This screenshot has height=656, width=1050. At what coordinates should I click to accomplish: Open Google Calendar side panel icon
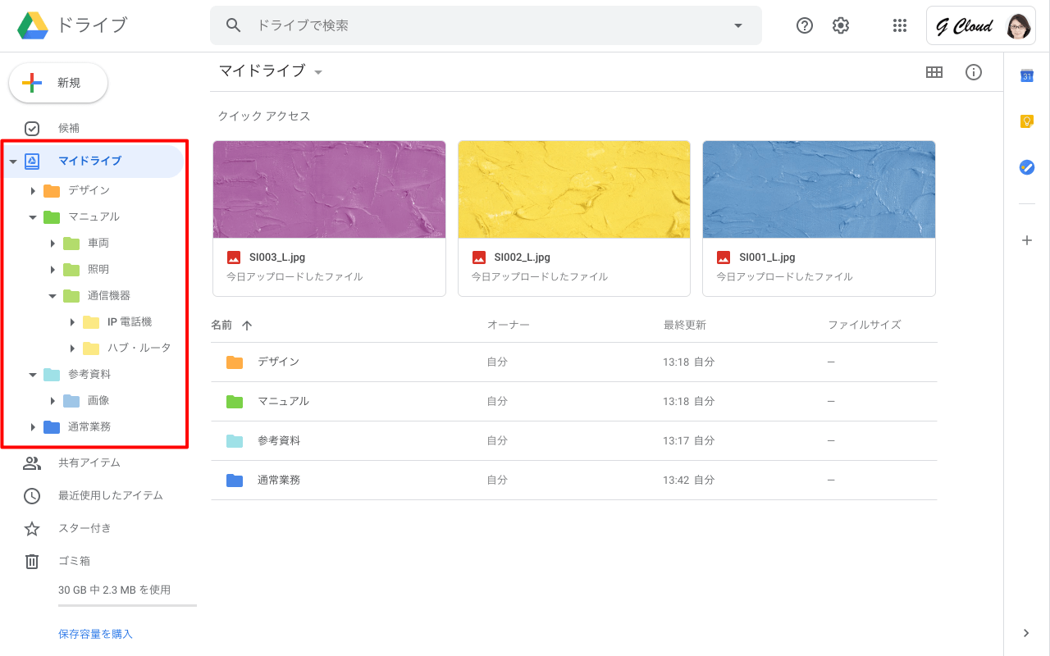click(1026, 75)
